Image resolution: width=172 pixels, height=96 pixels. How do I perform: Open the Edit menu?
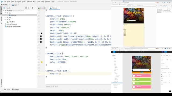pyautogui.click(x=8, y=2)
